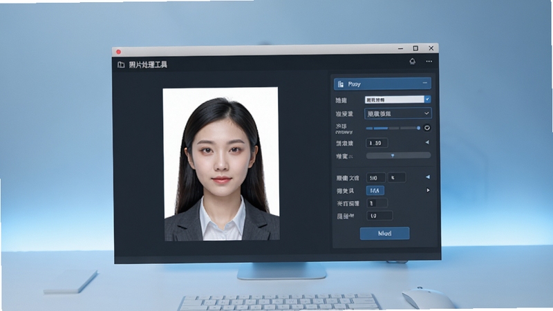Image resolution: width=553 pixels, height=311 pixels.
Task: Click the red dot in the title bar
Action: pos(118,52)
